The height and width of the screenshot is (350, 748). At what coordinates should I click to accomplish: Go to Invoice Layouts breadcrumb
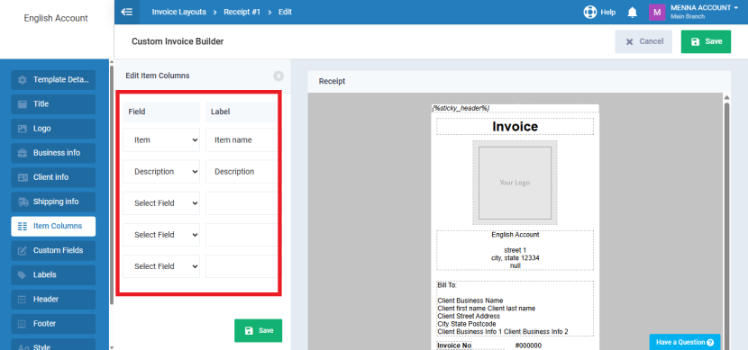point(179,12)
